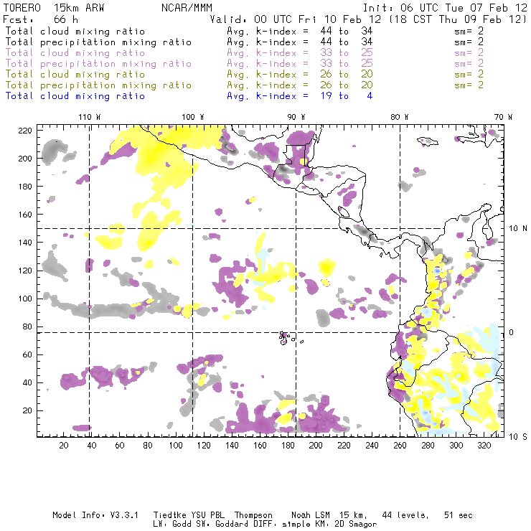Select olive 'Avg. k-index = 26 to 20' beside precipitation

click(300, 85)
